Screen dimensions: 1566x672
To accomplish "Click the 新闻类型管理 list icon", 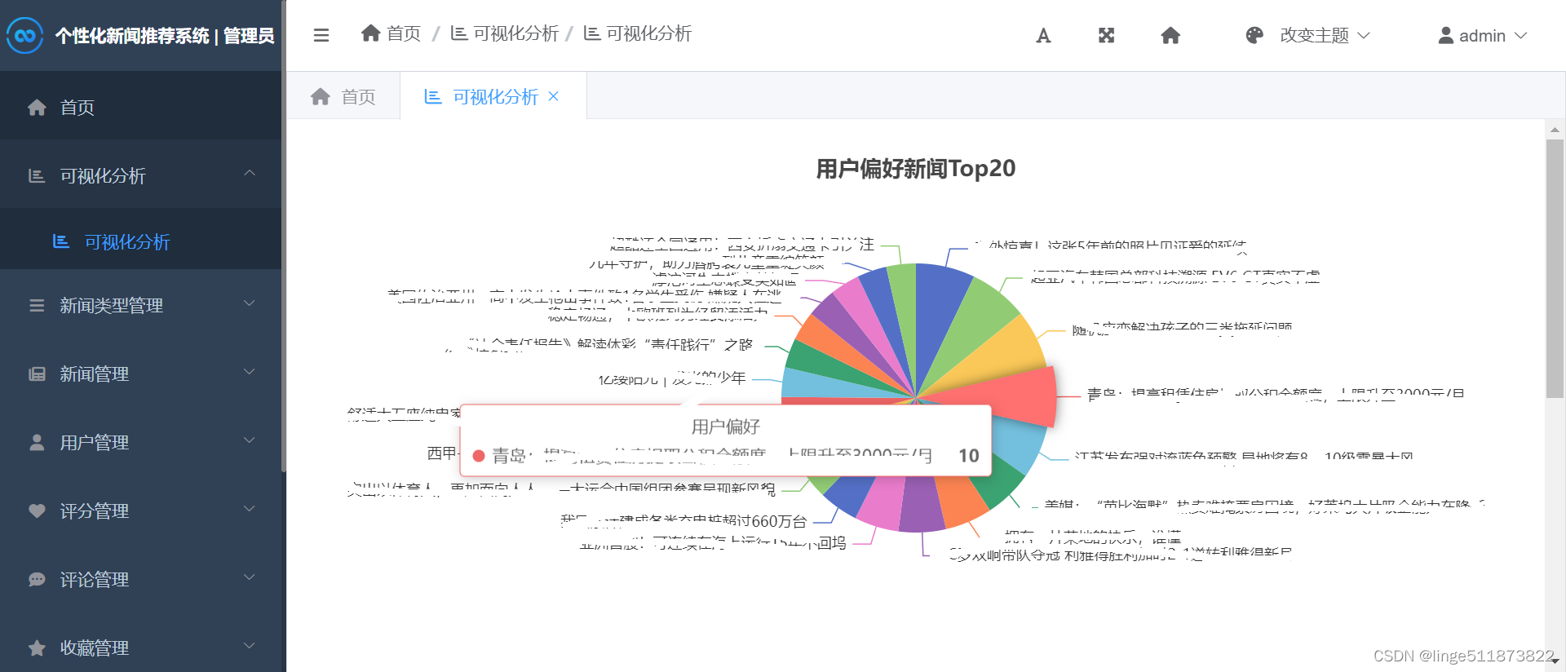I will [x=37, y=305].
